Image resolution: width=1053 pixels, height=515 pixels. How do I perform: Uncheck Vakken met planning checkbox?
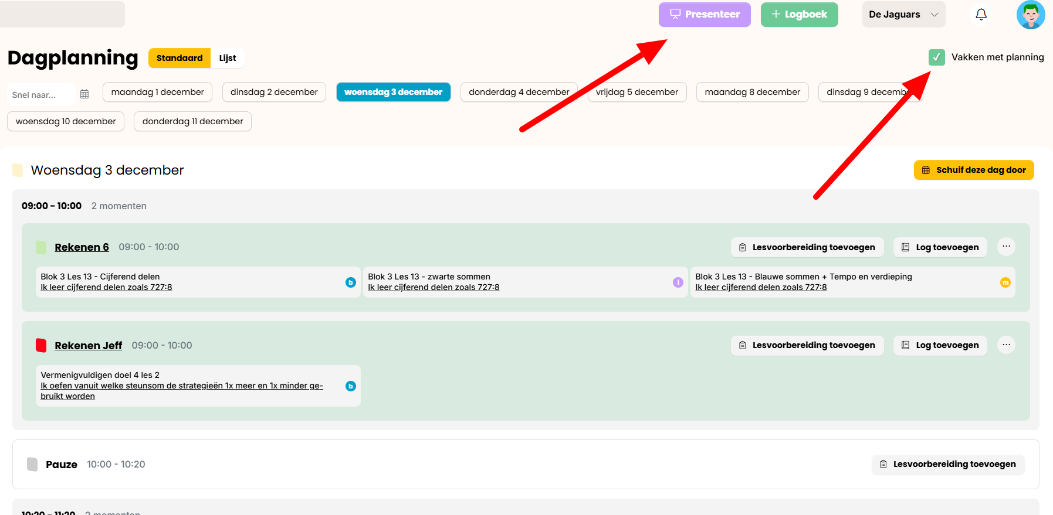(936, 57)
